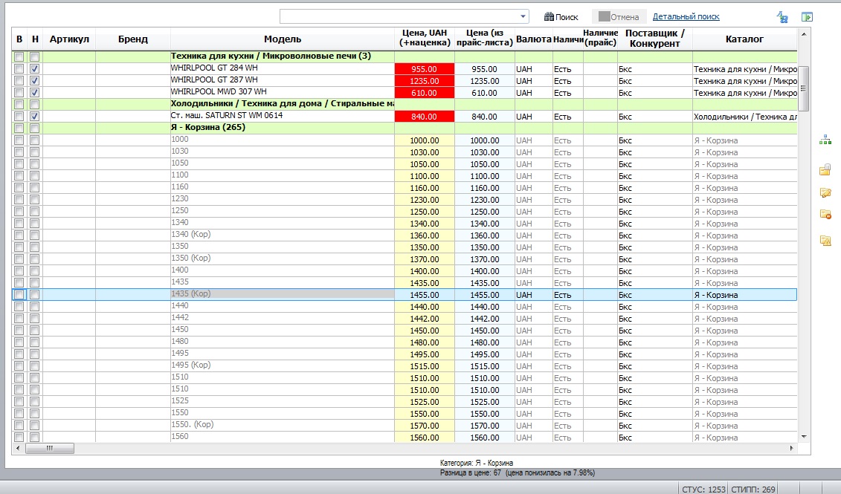
Task: Click the green arrow side panel icon
Action: 808,17
